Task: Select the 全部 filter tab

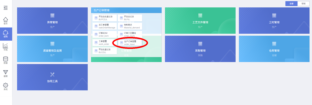Action: pyautogui.click(x=291, y=4)
